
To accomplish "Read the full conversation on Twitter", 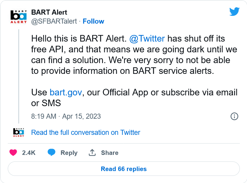I will point(86,132).
